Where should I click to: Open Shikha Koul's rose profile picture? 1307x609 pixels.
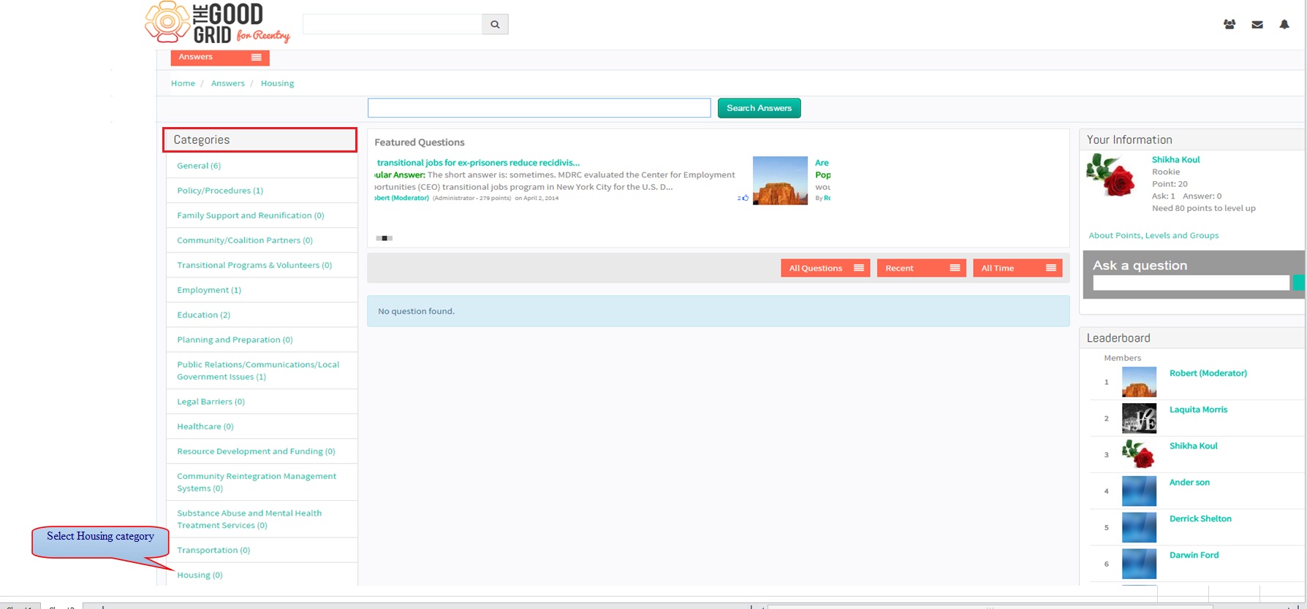point(1110,175)
